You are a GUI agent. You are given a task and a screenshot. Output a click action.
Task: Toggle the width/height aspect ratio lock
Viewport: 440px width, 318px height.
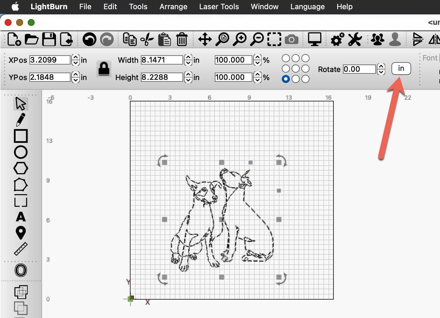(x=104, y=69)
